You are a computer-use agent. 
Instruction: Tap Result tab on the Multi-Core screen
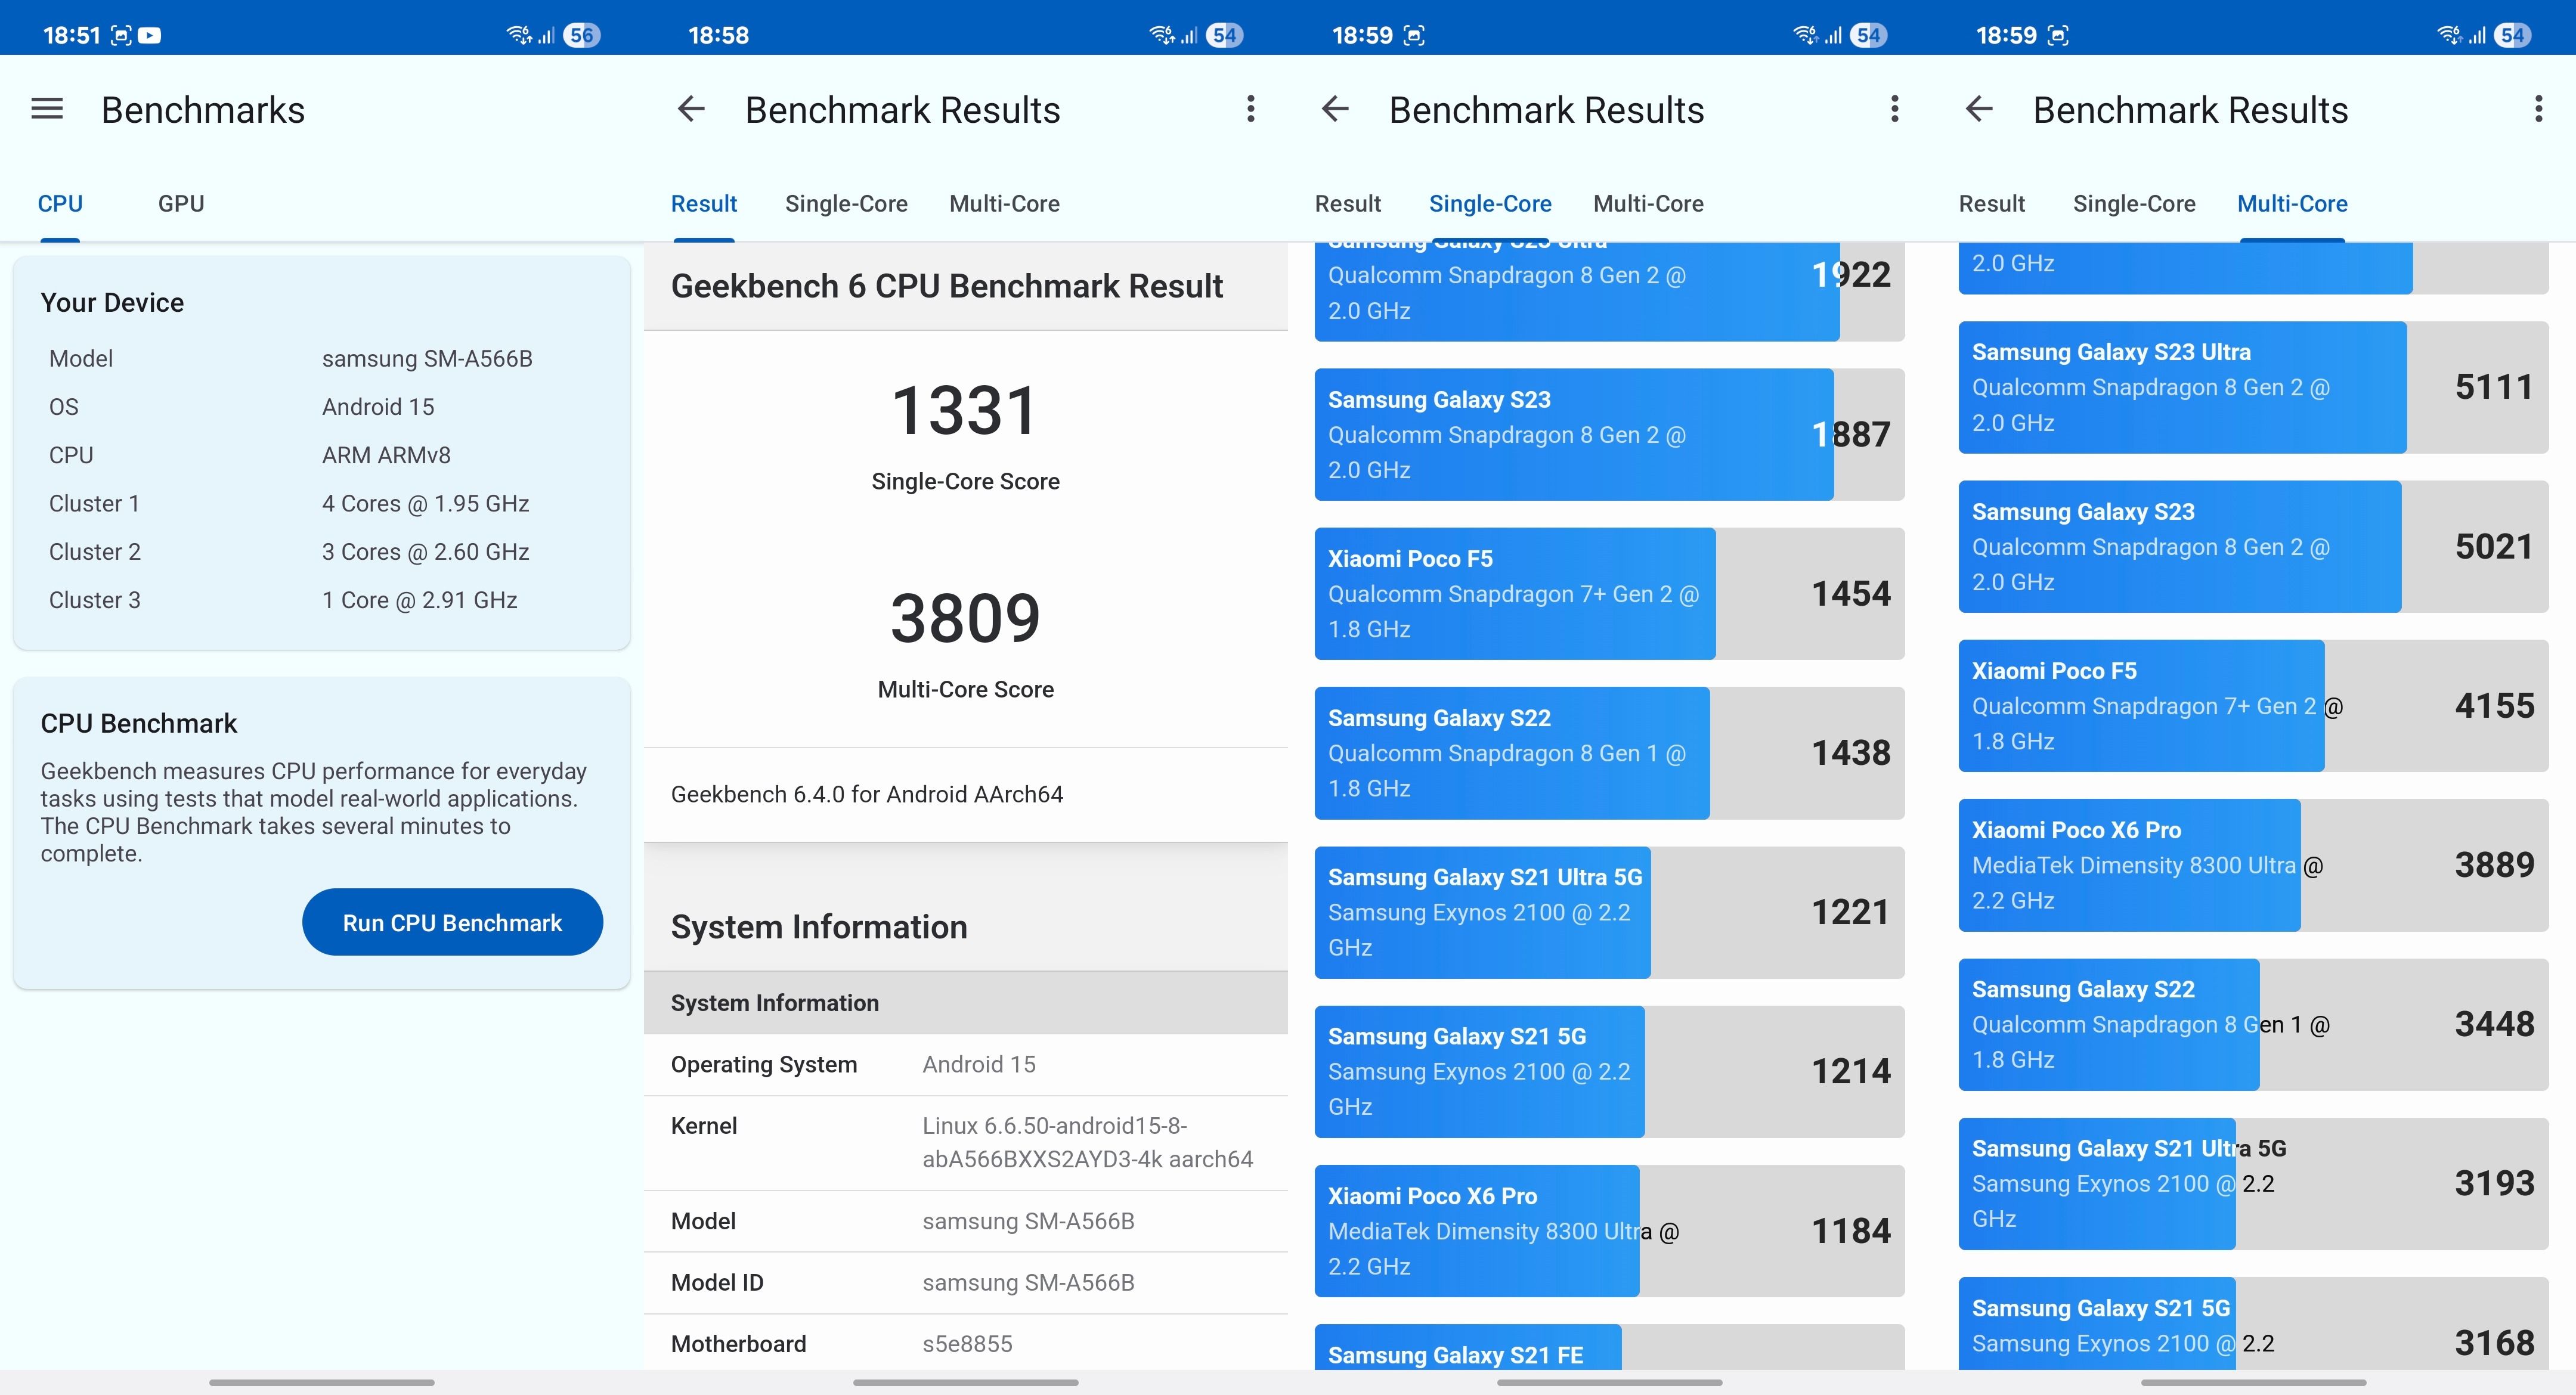[x=1992, y=204]
